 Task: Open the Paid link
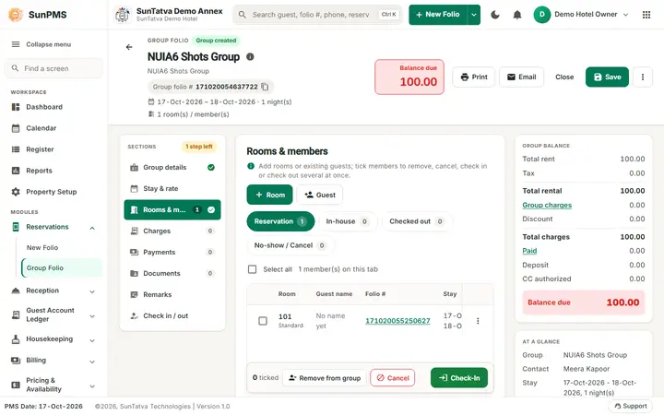(529, 251)
